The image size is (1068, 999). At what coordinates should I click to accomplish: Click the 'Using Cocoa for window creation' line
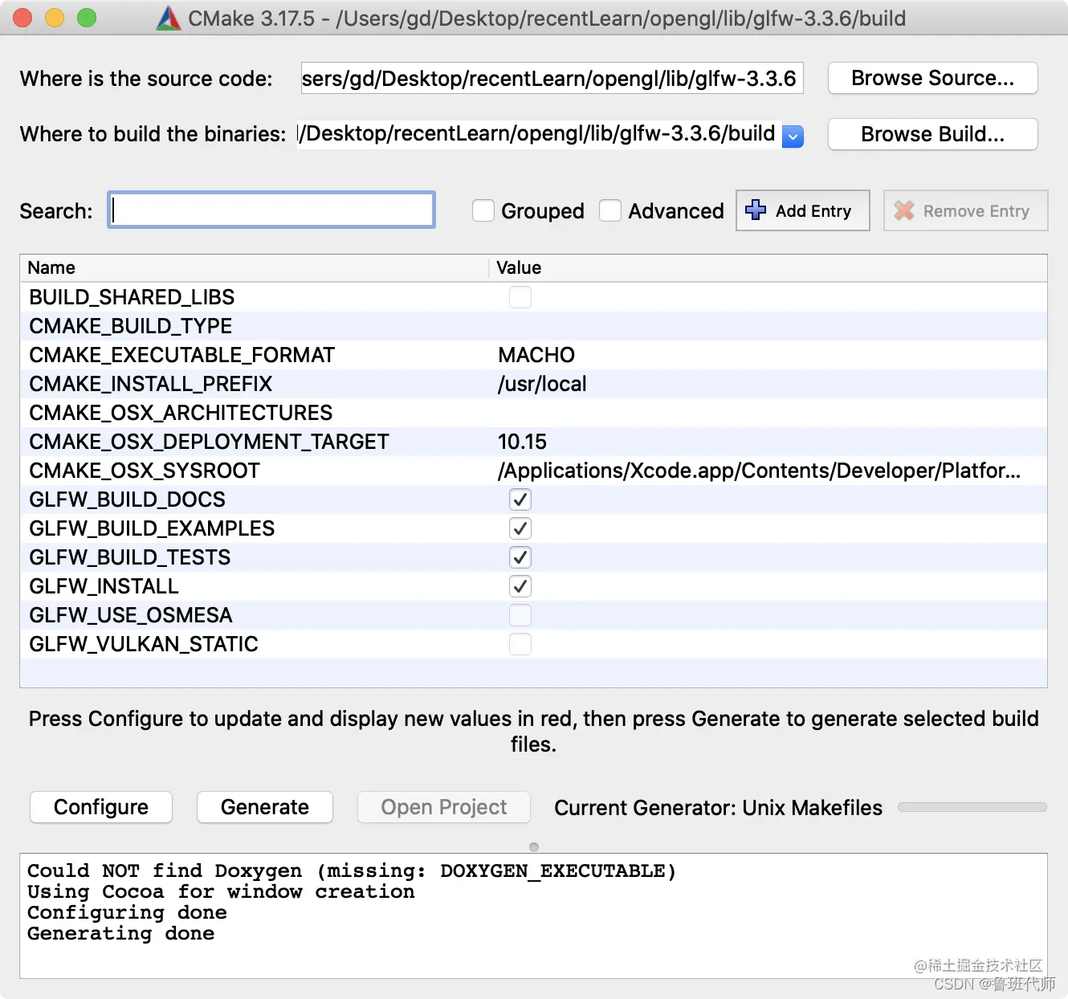[221, 891]
